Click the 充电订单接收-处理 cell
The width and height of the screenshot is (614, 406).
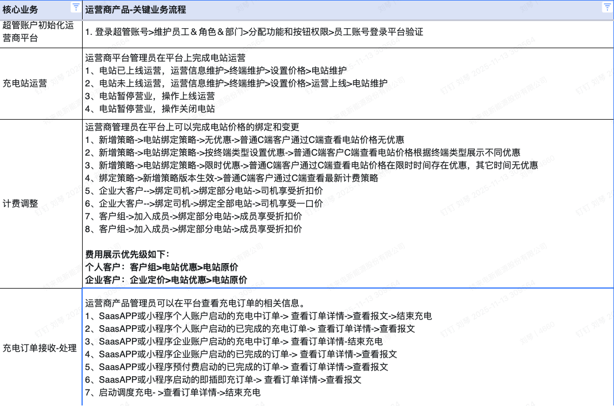point(40,348)
